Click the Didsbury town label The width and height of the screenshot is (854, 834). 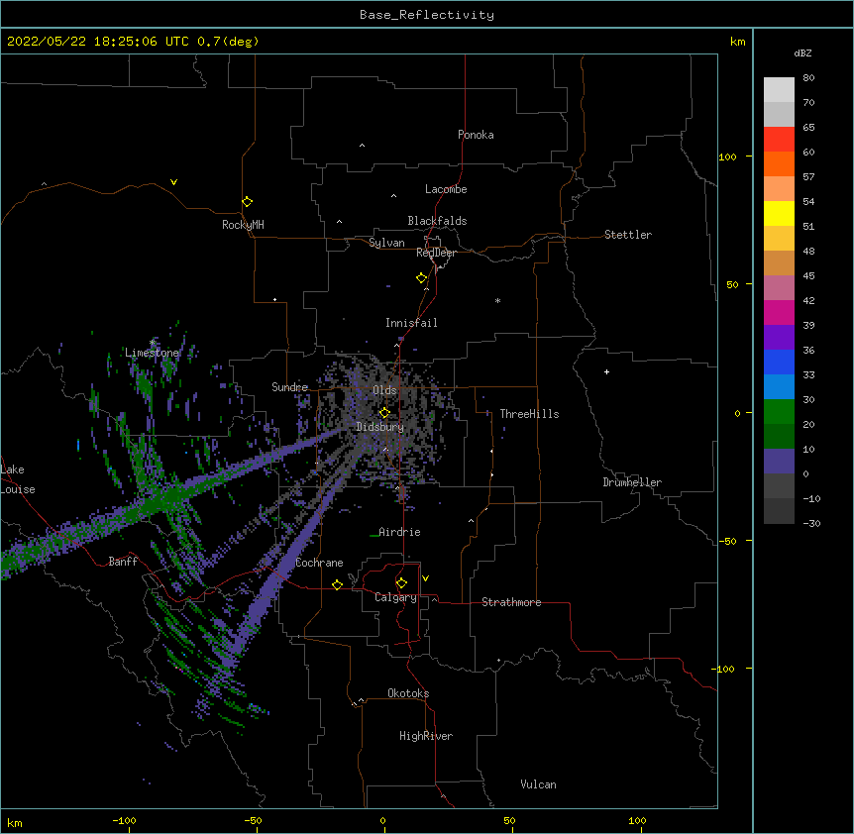click(x=380, y=427)
